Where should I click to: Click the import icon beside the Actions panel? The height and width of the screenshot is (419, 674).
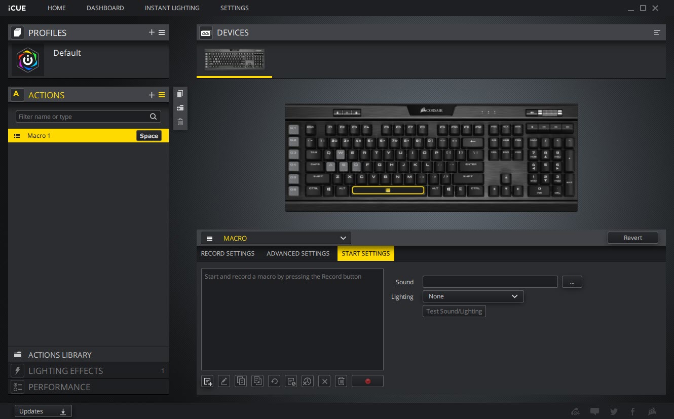pos(180,107)
